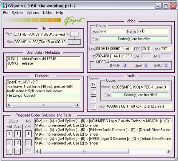Click MS A/V test button 2
Viewport: 178px width, 161px height.
click(28, 142)
